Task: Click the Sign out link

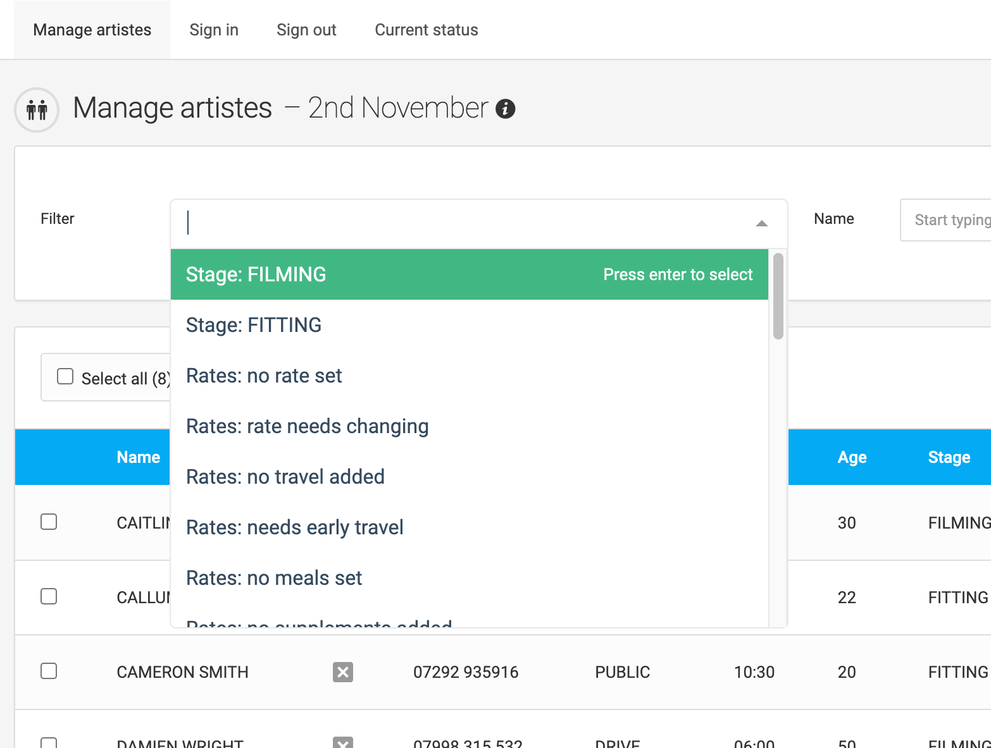Action: (x=306, y=29)
